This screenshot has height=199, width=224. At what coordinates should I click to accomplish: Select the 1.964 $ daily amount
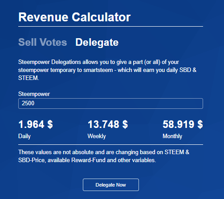tap(36, 124)
